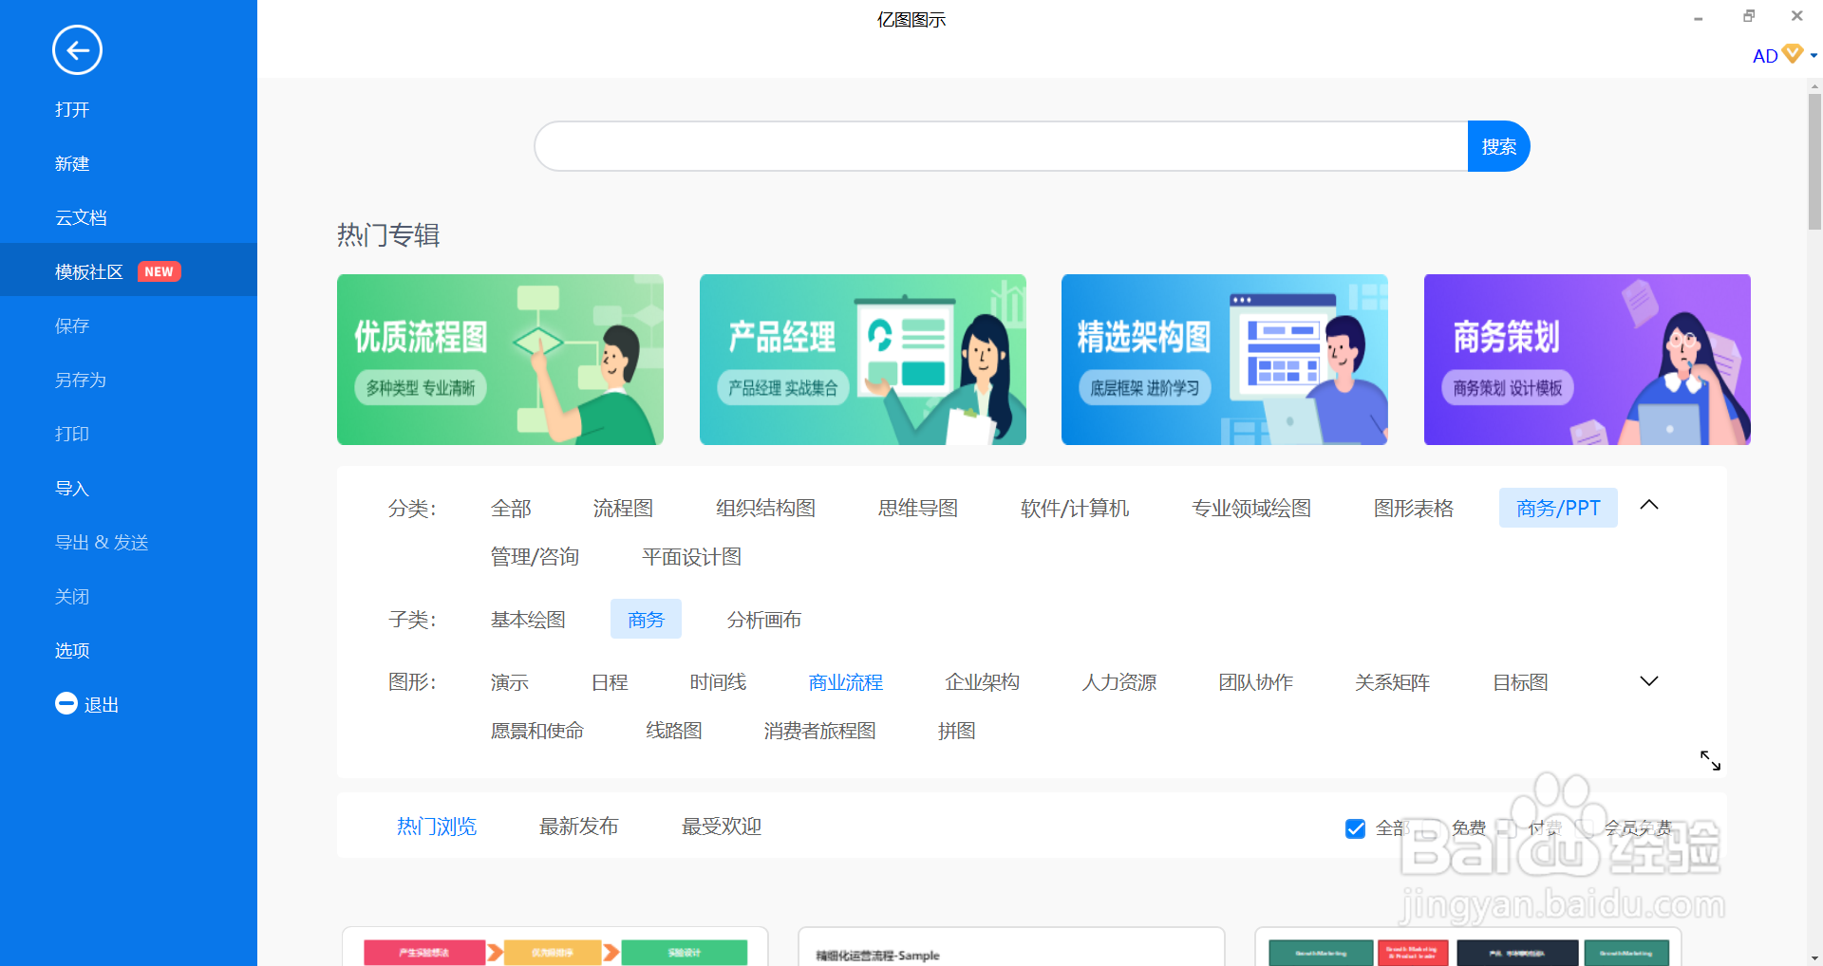Select the 思维导图 category
The width and height of the screenshot is (1823, 966).
coord(918,509)
